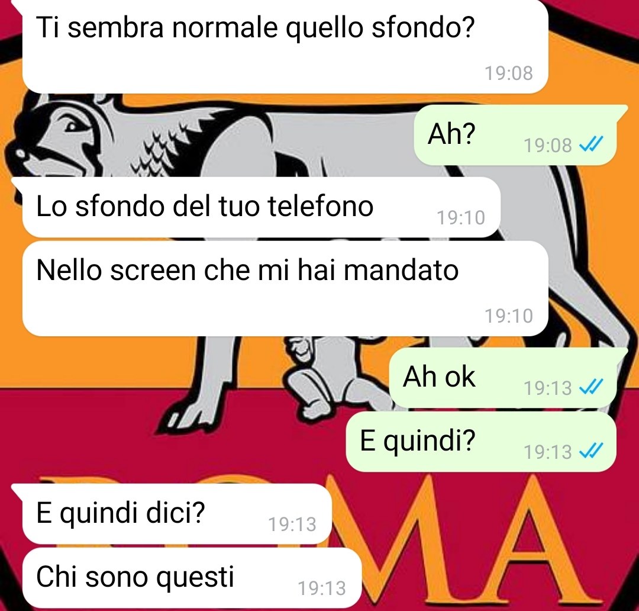639x611 pixels.
Task: Tap the 19:13 timestamp beside "Chi sono questi"
Action: (x=322, y=588)
